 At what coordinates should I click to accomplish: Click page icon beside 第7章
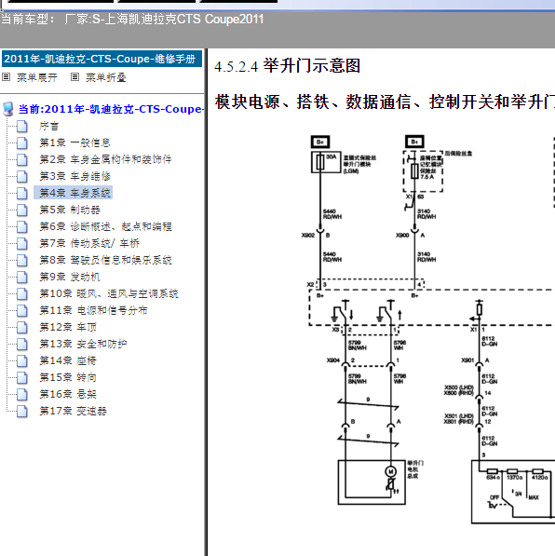[22, 243]
